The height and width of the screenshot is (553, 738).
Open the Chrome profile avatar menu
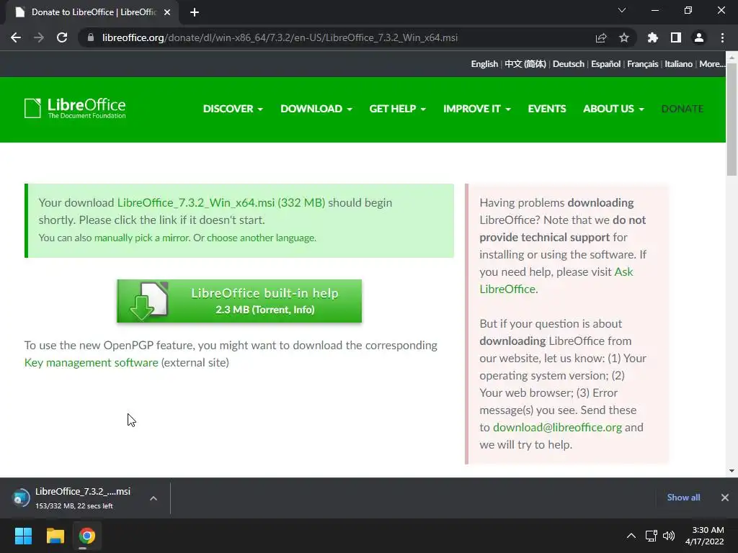tap(699, 37)
